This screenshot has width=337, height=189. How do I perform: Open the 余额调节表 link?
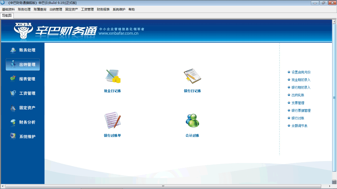(x=299, y=126)
